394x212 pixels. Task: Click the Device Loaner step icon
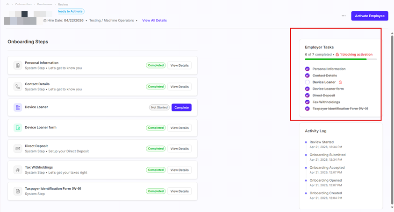[x=18, y=108]
